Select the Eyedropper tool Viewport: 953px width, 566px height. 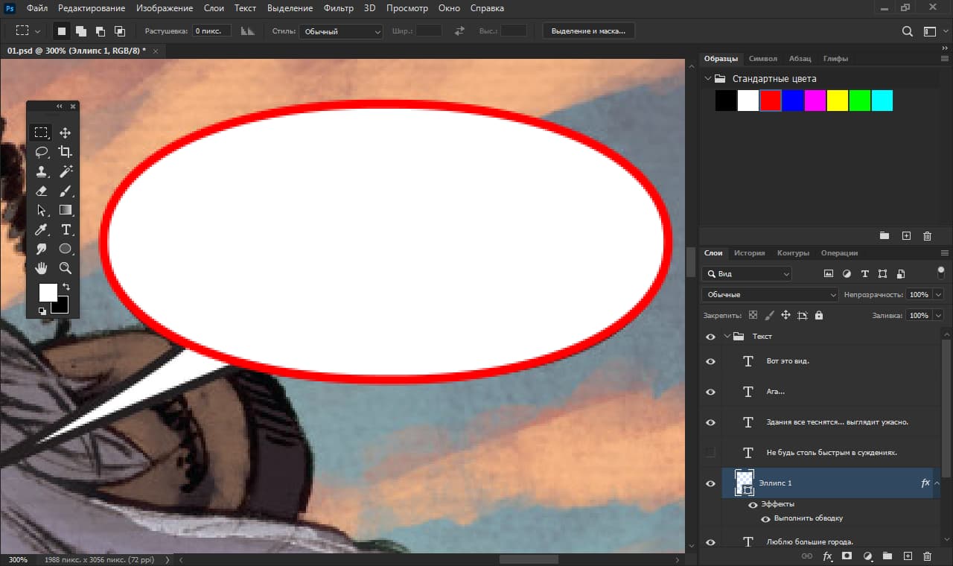point(42,229)
